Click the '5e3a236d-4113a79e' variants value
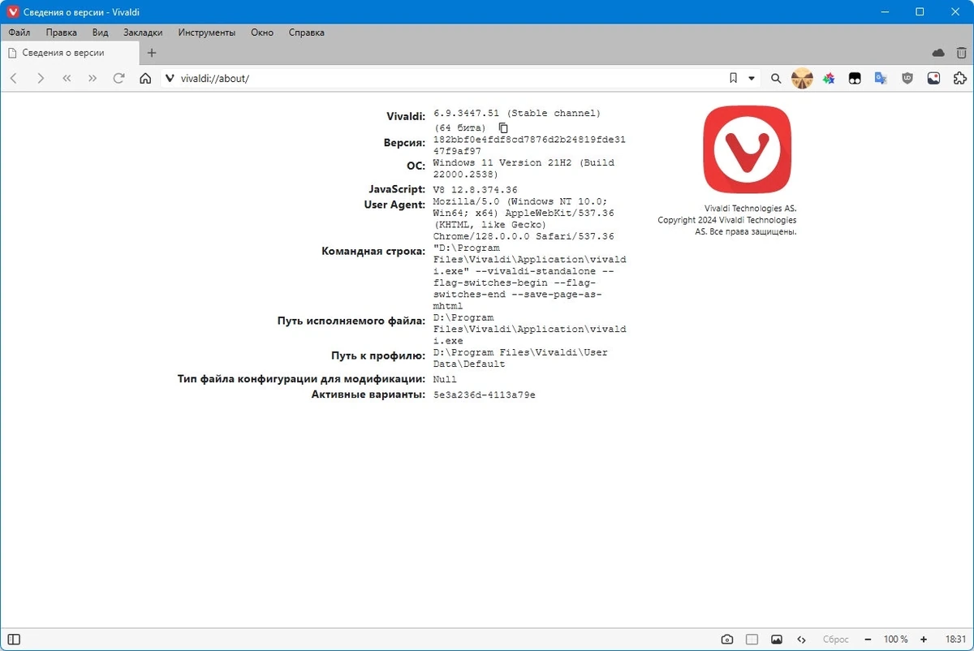The width and height of the screenshot is (974, 651). pyautogui.click(x=485, y=395)
